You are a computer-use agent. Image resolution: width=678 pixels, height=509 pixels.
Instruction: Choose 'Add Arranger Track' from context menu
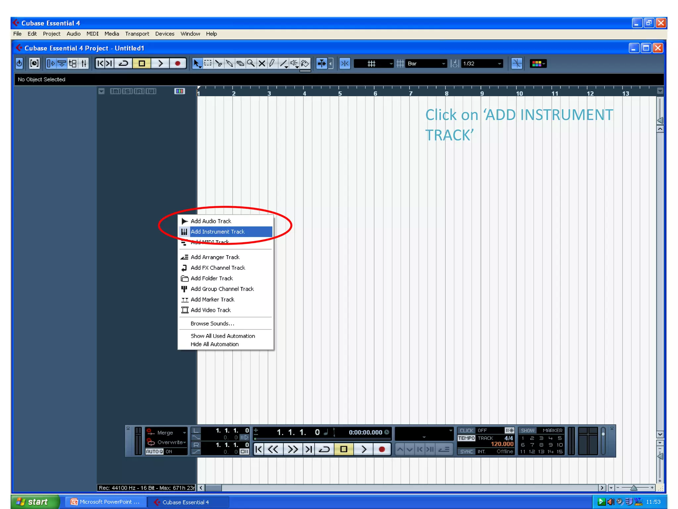226,257
